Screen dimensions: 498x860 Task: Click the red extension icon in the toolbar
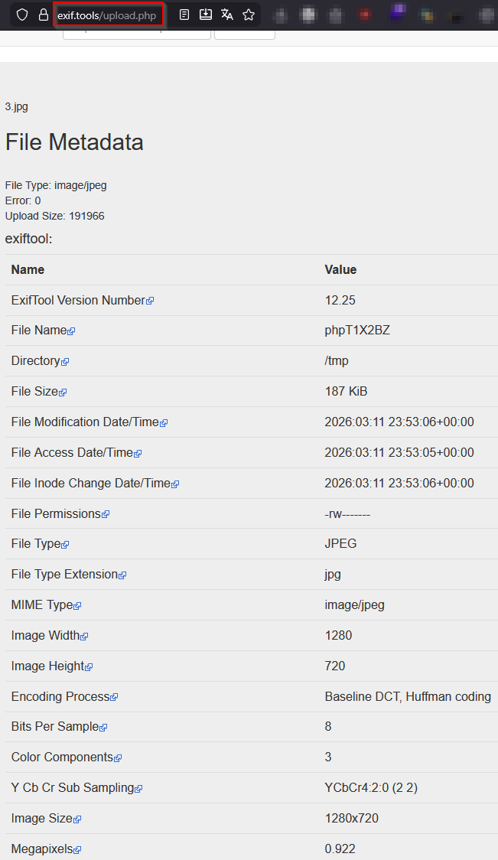[x=365, y=15]
